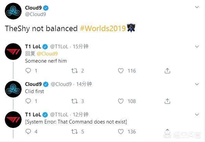Expand menu chevron on "Someone nerf him" tweet

(x=197, y=46)
